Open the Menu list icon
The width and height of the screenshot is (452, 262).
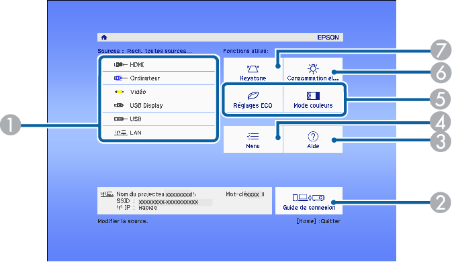point(253,136)
